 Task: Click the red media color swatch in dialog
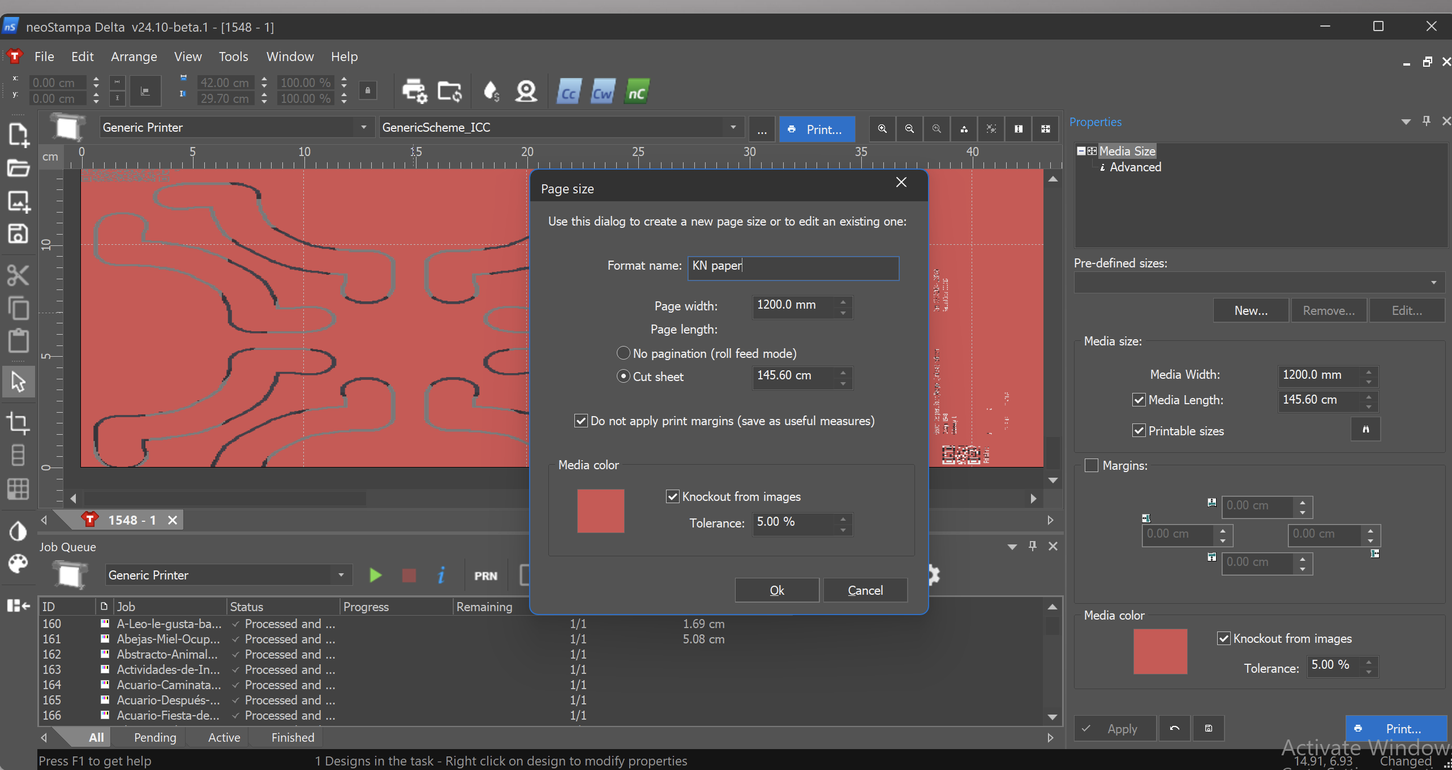coord(600,511)
